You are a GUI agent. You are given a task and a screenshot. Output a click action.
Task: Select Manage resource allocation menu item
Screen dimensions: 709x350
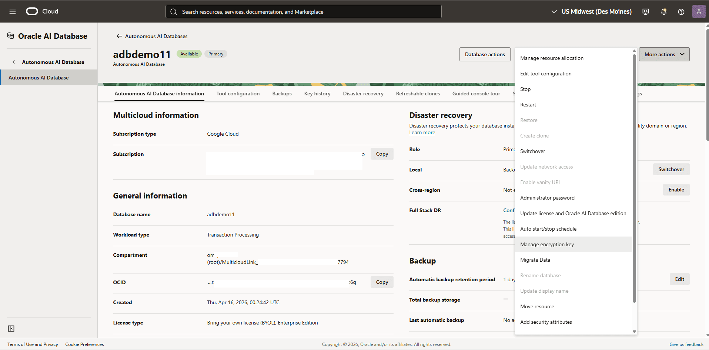click(573, 58)
